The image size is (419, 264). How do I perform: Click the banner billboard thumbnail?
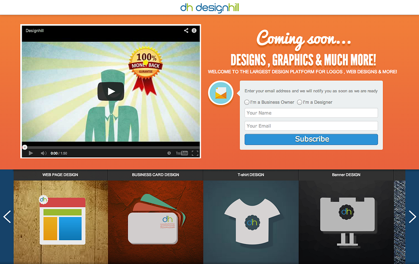tap(347, 222)
